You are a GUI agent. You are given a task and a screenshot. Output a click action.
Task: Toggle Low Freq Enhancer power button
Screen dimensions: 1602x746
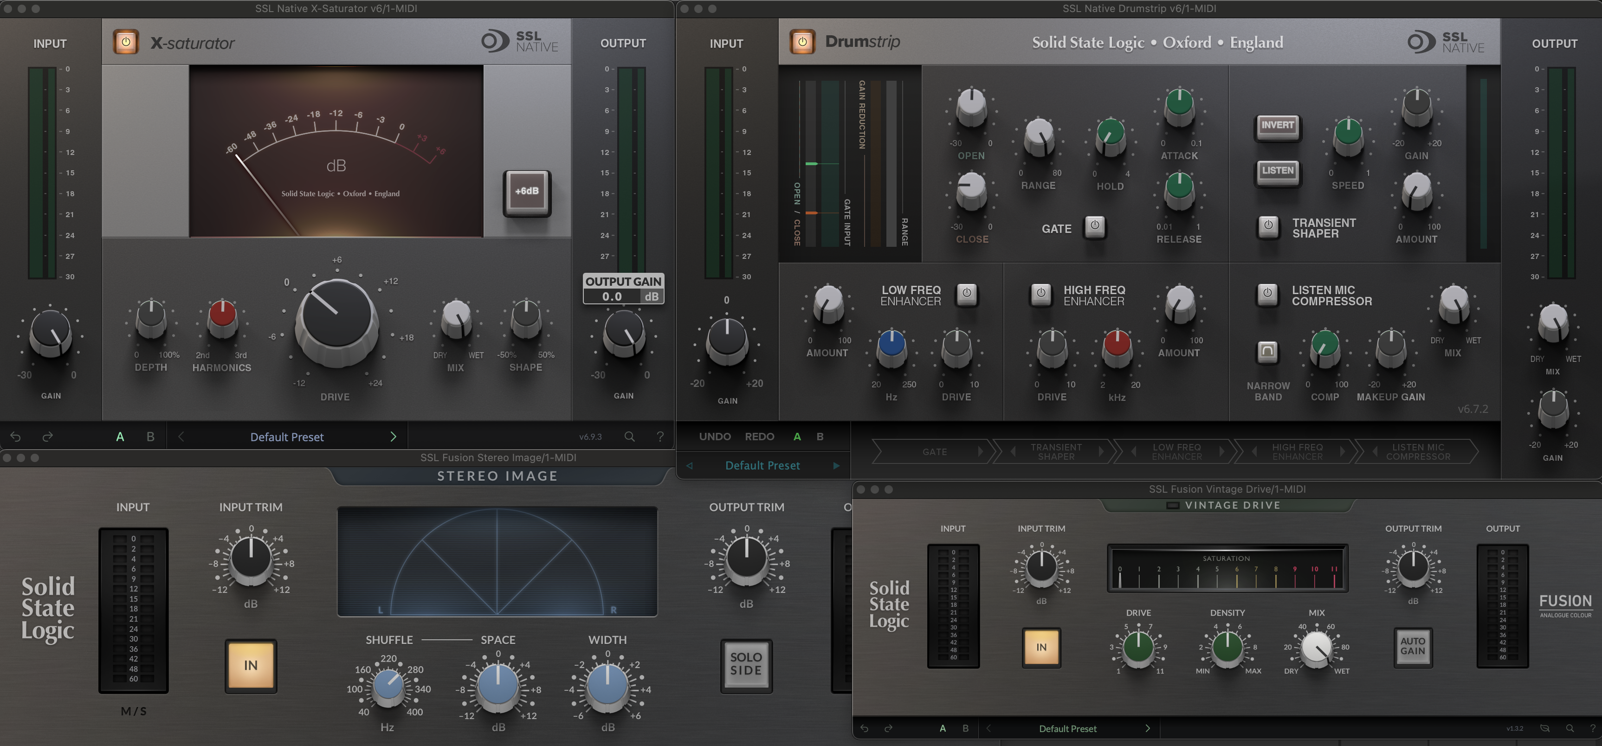point(967,293)
